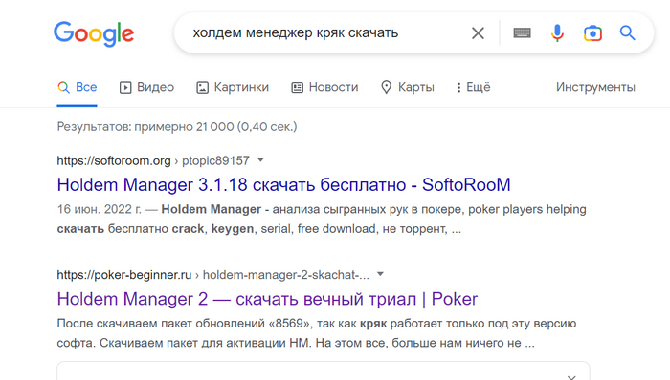Click snippet text starting После скачиваем пакет
670x380 pixels.
click(317, 333)
